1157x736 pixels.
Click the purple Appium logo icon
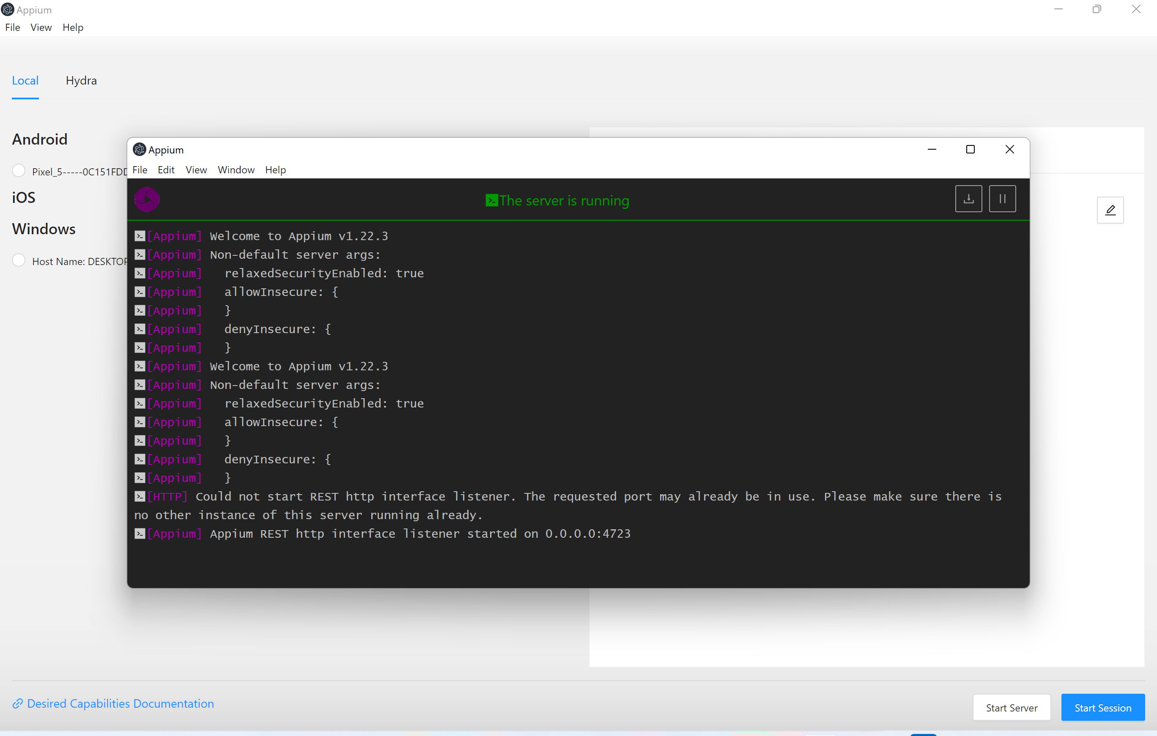click(147, 200)
